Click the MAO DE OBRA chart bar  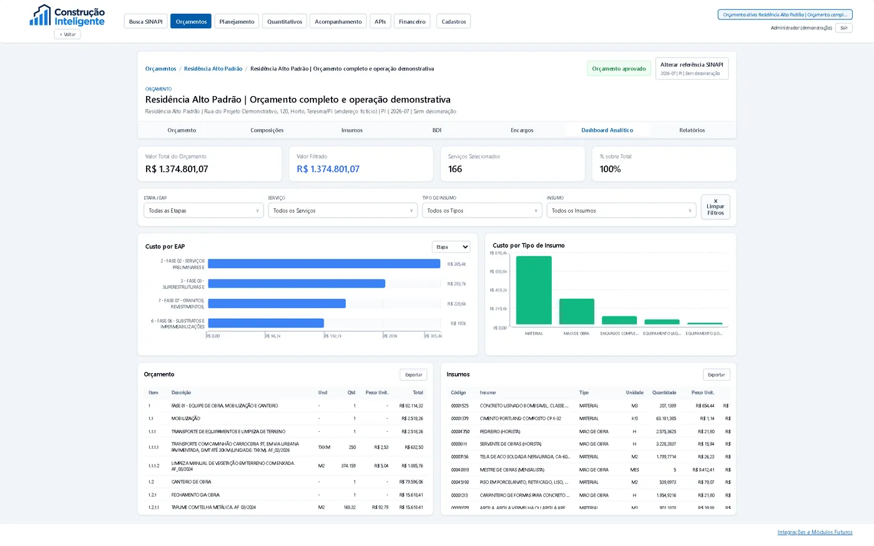(577, 312)
